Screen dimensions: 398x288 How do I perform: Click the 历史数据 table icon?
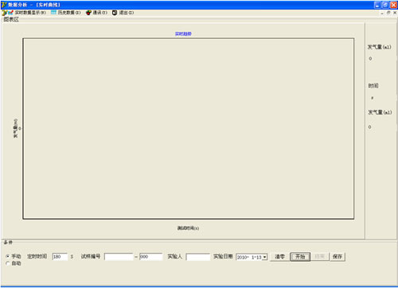(x=53, y=13)
